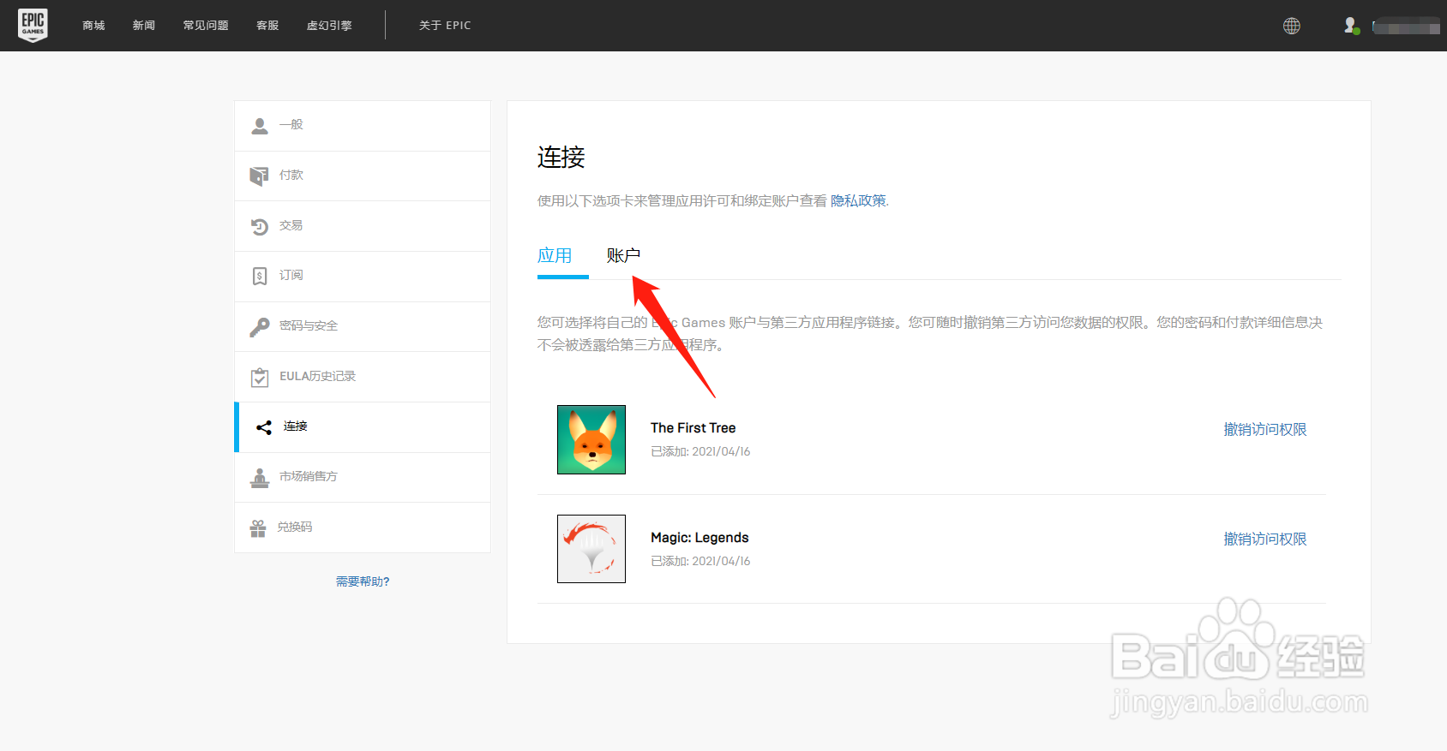Click the blurred username in header
The image size is (1447, 751).
pyautogui.click(x=1406, y=27)
